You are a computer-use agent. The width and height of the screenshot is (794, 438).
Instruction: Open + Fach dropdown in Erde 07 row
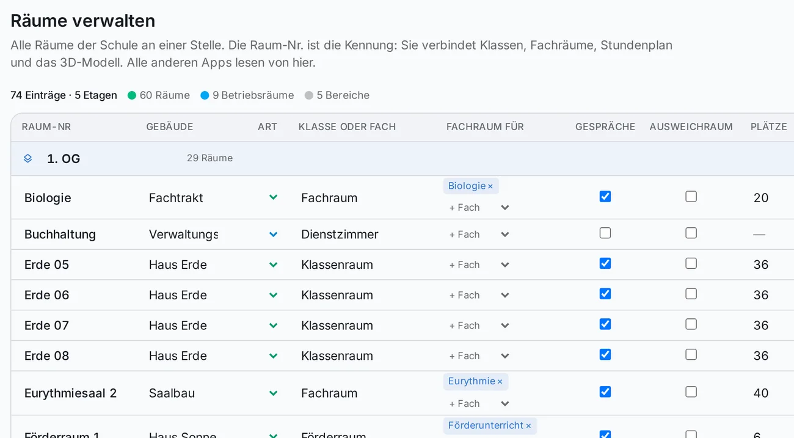click(479, 326)
